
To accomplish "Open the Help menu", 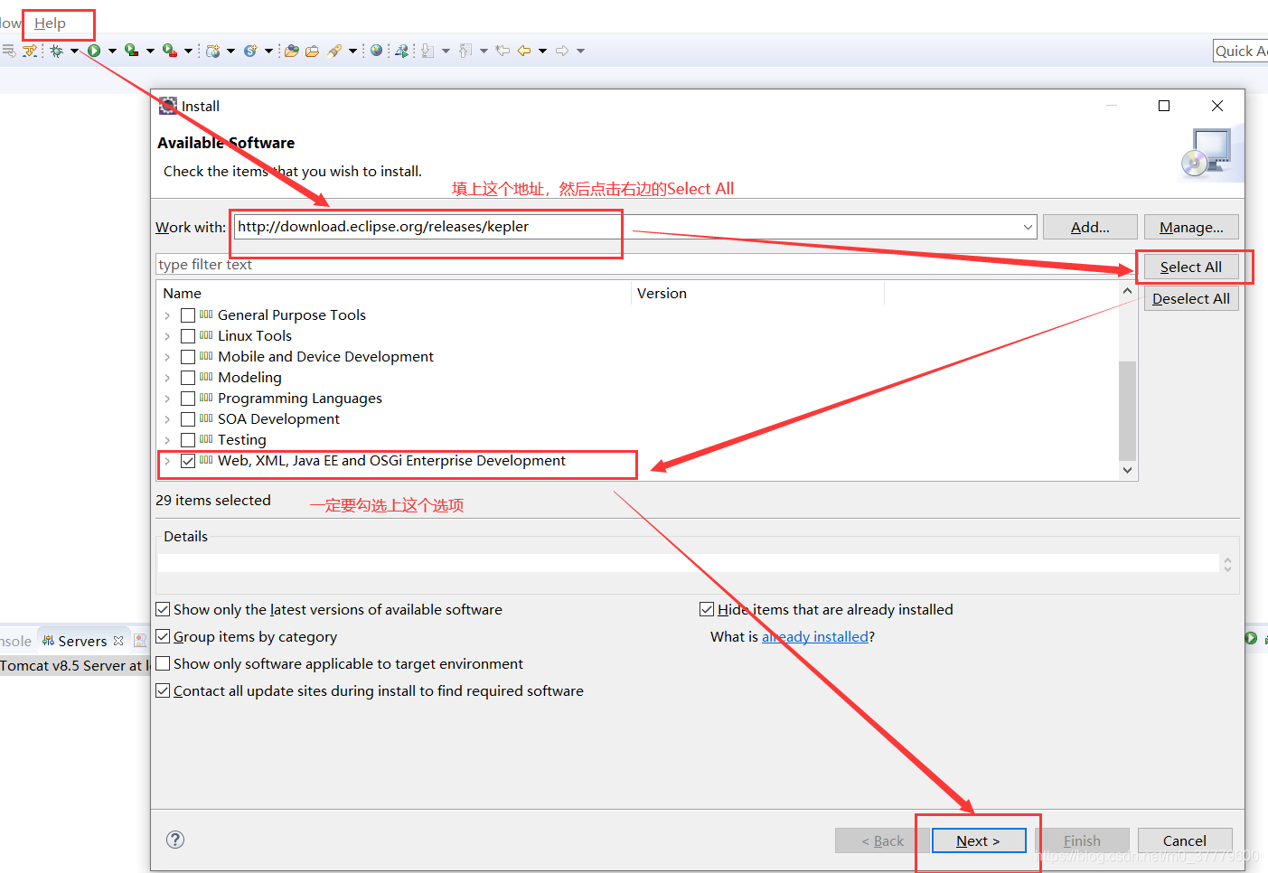I will pyautogui.click(x=50, y=23).
